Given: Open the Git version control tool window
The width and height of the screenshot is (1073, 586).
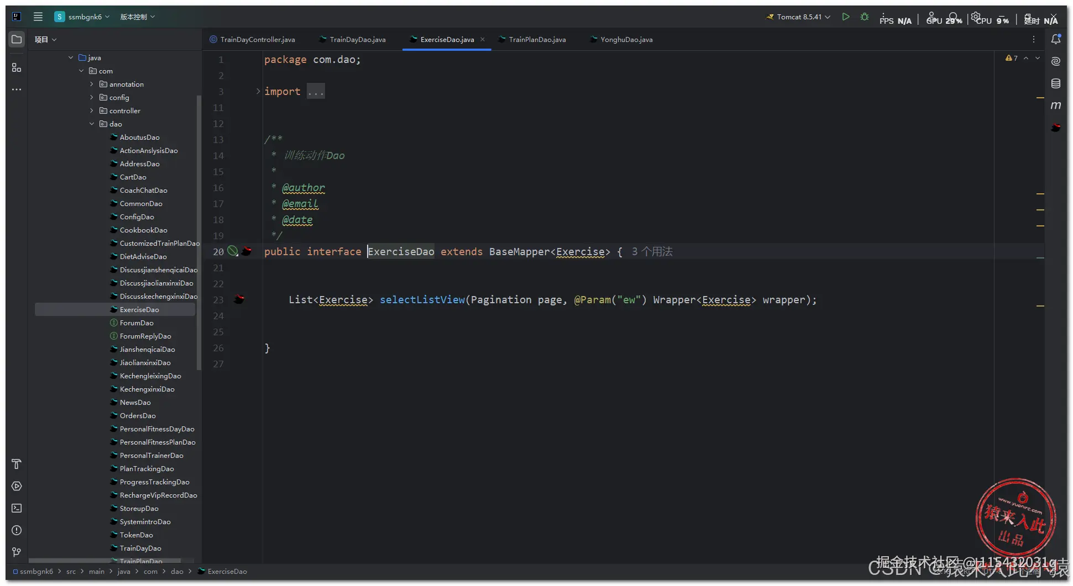Looking at the screenshot, I should 17,552.
